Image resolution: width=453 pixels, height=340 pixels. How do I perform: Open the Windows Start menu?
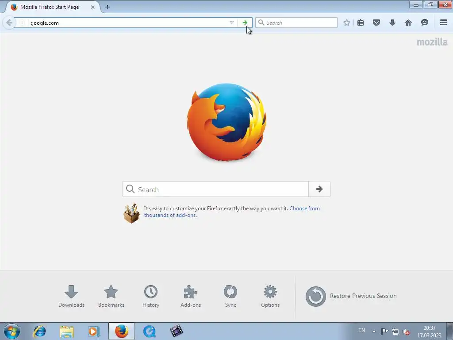coord(12,331)
